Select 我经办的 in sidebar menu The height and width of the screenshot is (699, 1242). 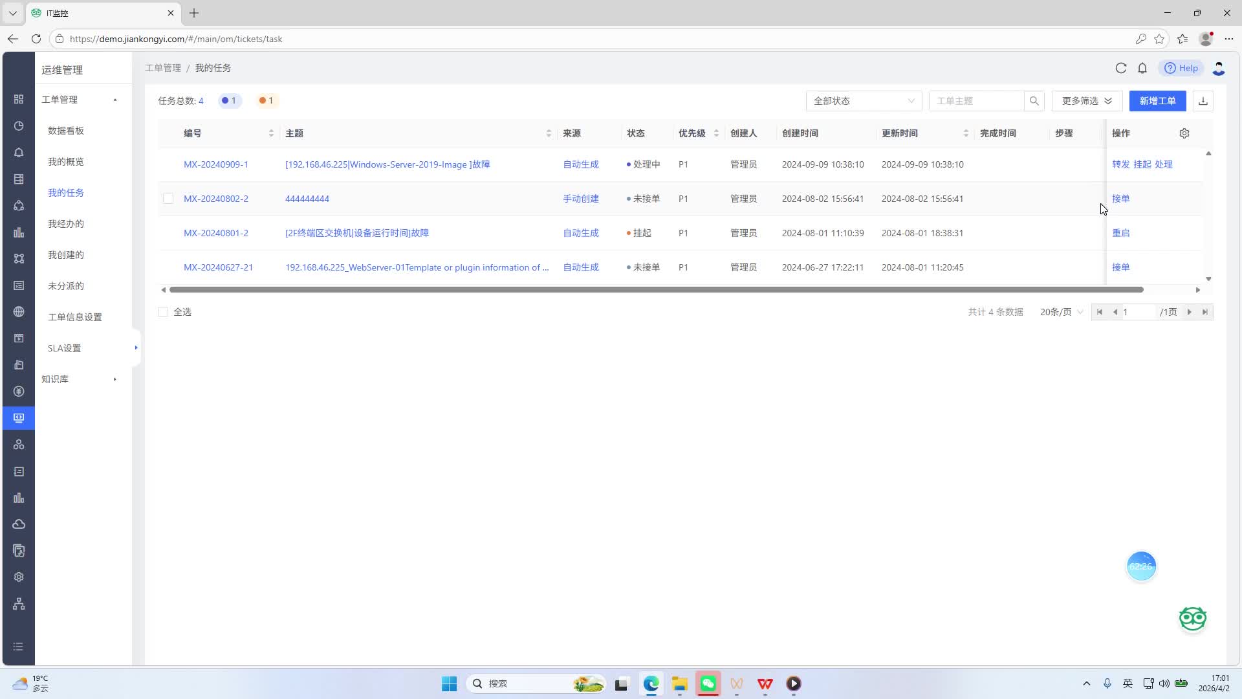coord(66,224)
